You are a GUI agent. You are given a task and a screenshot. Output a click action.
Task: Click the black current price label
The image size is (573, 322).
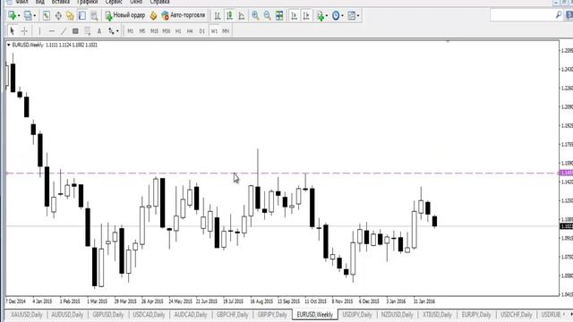[566, 226]
